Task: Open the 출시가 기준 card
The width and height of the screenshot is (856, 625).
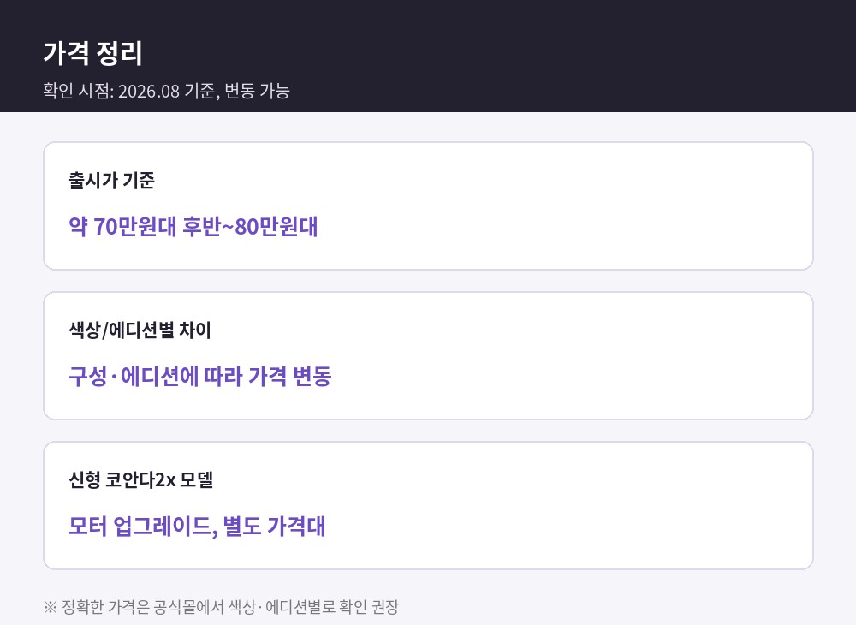Action: (428, 205)
